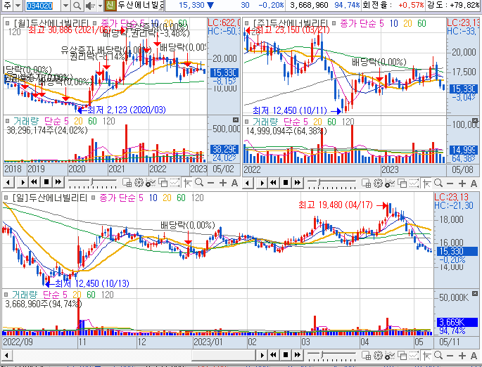Toggle square marker beside [주]두산에너빌리티 title
The image size is (482, 367).
(x=246, y=23)
